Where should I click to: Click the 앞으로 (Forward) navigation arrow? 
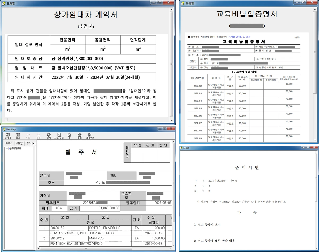click(39, 136)
